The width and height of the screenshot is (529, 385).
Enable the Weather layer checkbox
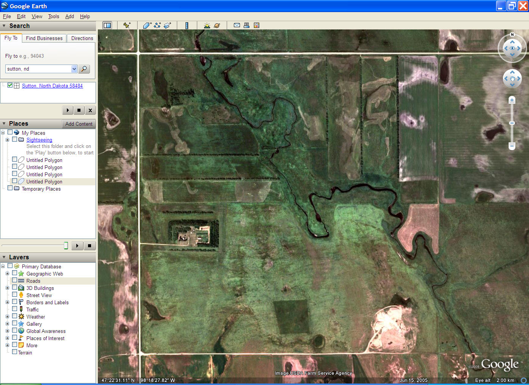(x=14, y=316)
